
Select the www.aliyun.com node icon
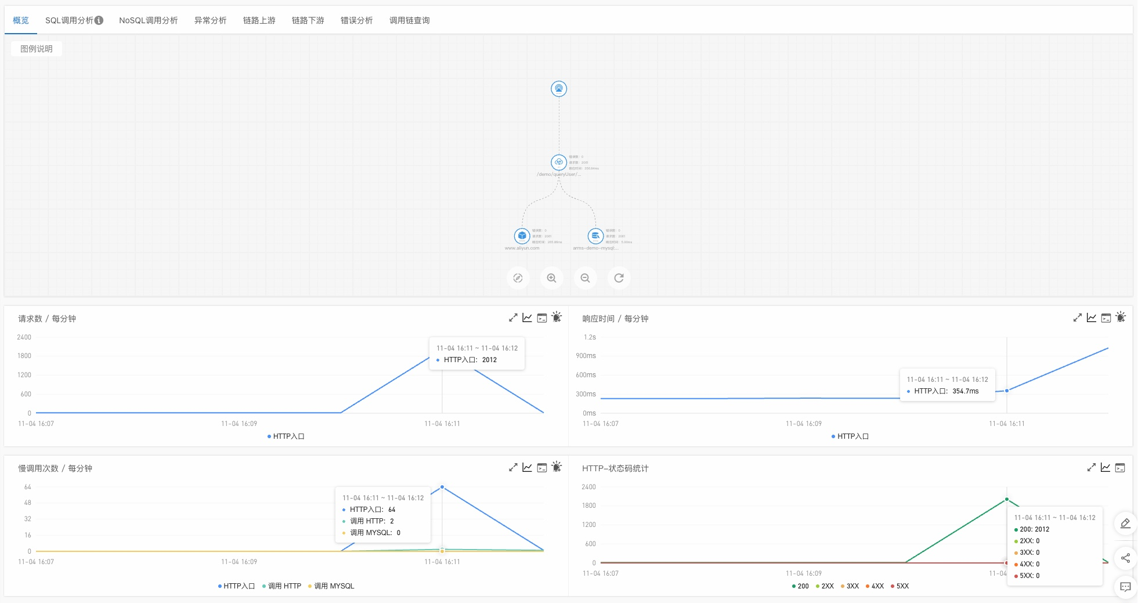point(522,236)
